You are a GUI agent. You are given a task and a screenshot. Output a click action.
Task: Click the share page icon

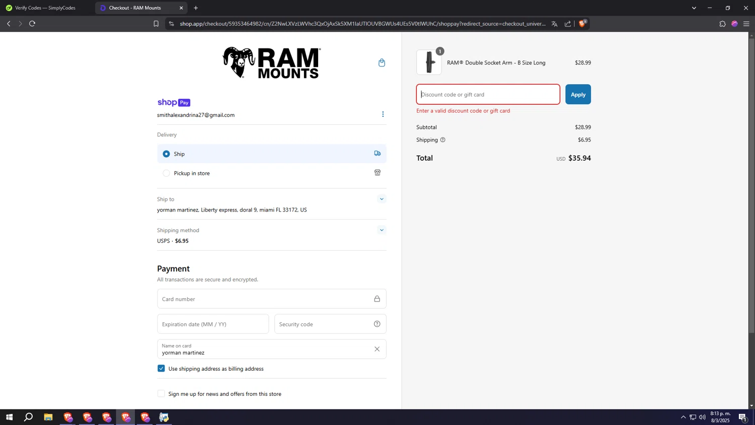pos(568,24)
